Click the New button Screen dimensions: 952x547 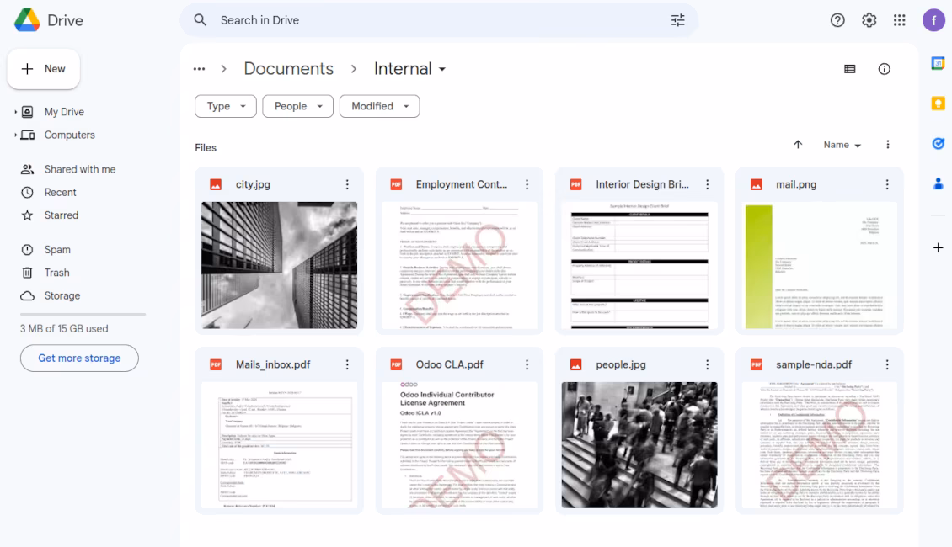pos(44,69)
